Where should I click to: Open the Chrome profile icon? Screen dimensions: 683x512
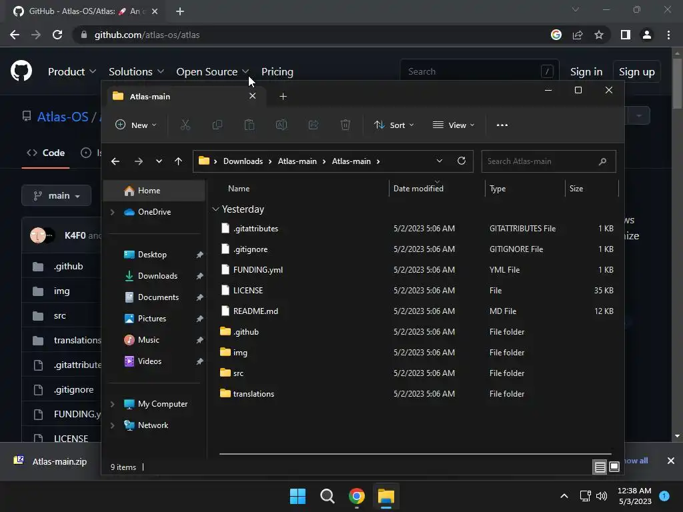(x=647, y=35)
